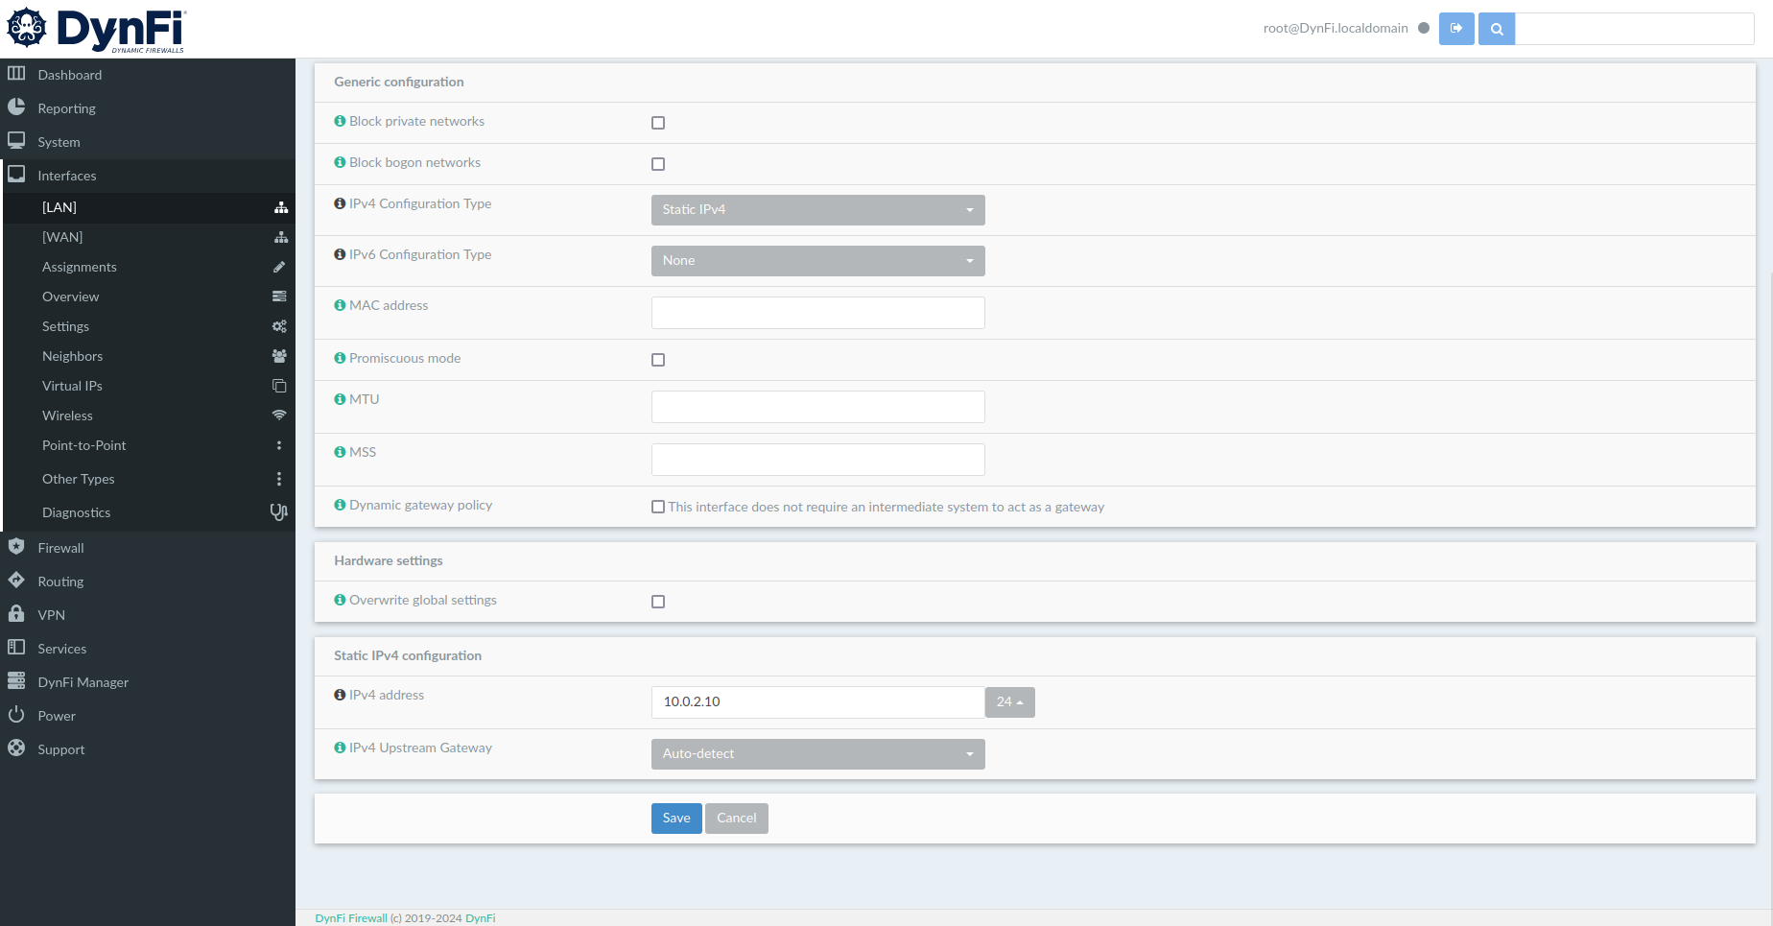Expand the IPv4 Upstream Gateway dropdown
Screen dimensions: 1773x926
tap(817, 754)
